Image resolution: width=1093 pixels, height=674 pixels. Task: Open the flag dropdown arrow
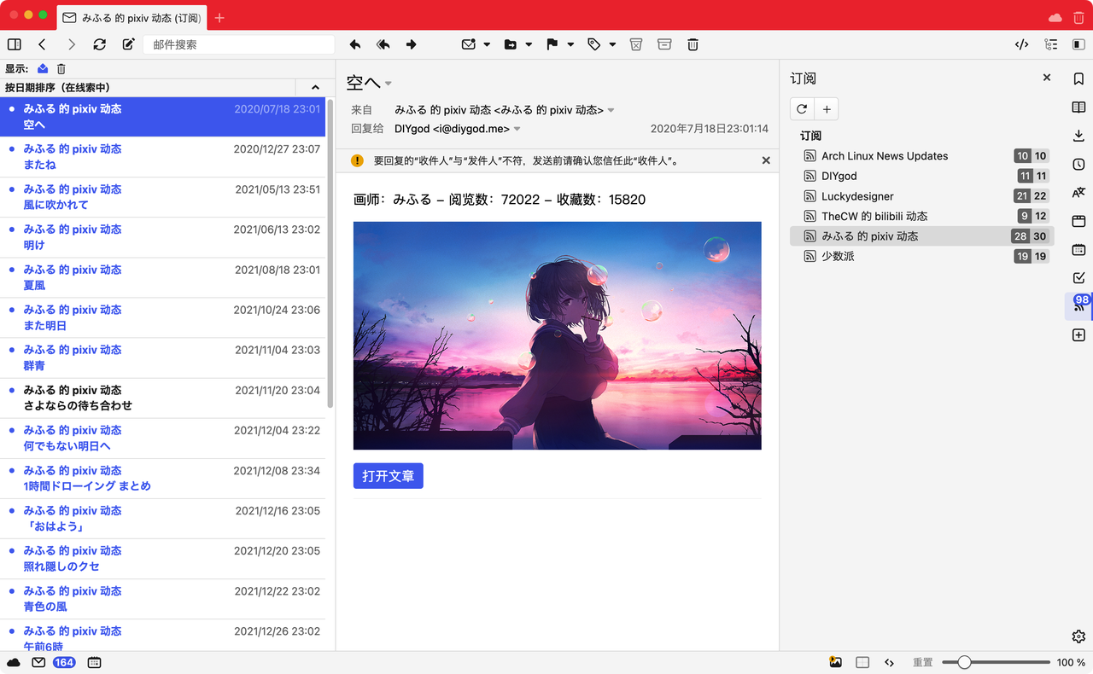pyautogui.click(x=570, y=44)
